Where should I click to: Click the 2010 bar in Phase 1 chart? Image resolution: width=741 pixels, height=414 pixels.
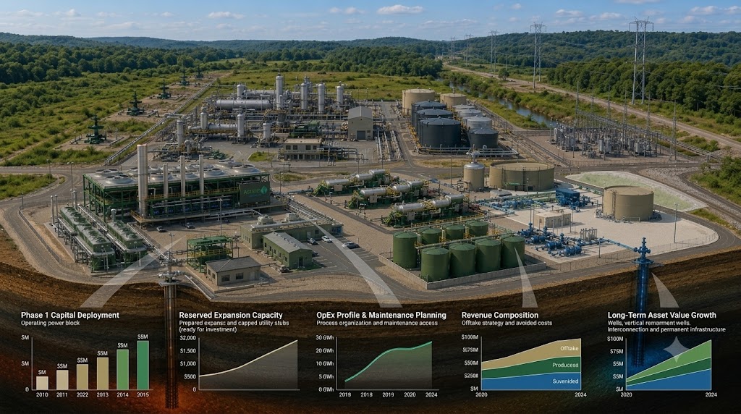[x=42, y=383]
